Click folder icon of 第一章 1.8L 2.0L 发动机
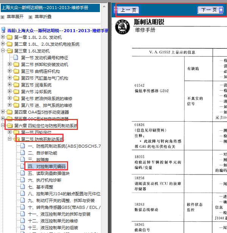Screen dimensions: 227x233 pos(9,37)
